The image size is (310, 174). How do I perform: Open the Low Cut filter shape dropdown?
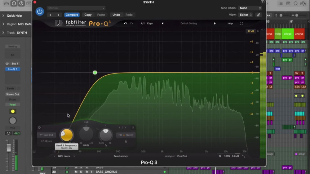click(46, 135)
